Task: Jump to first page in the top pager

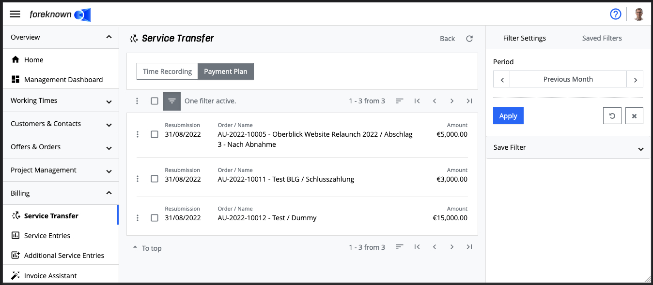Action: coord(417,101)
